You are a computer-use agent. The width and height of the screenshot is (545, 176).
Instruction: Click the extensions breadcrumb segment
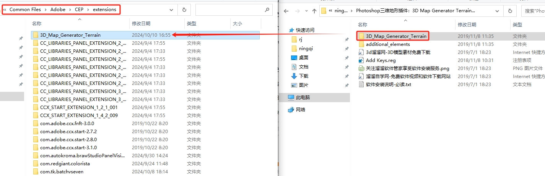coord(104,10)
